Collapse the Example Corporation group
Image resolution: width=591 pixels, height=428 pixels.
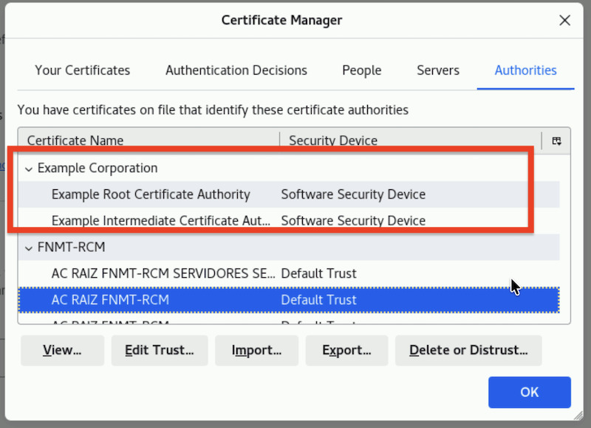click(x=29, y=169)
